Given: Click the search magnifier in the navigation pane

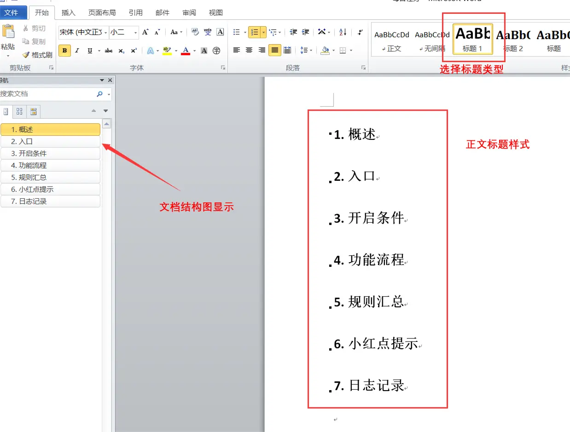Looking at the screenshot, I should 99,94.
